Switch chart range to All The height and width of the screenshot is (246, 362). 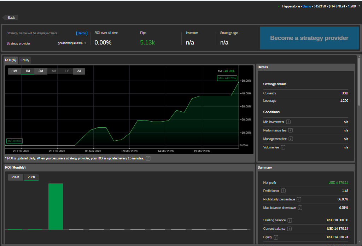pos(79,71)
